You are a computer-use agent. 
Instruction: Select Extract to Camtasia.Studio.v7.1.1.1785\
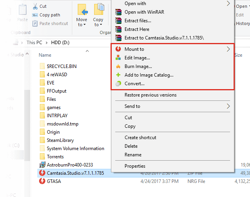[173, 38]
